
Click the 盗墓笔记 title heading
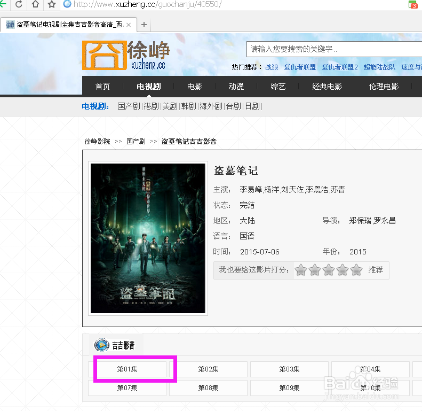[x=236, y=170]
